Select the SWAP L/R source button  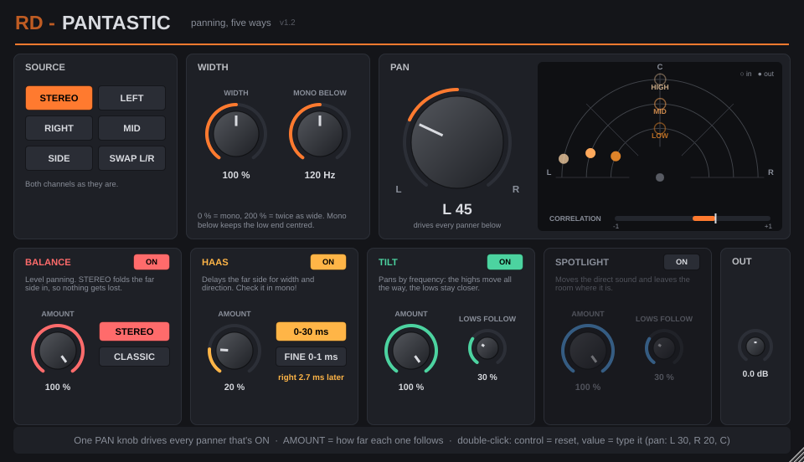tap(131, 158)
